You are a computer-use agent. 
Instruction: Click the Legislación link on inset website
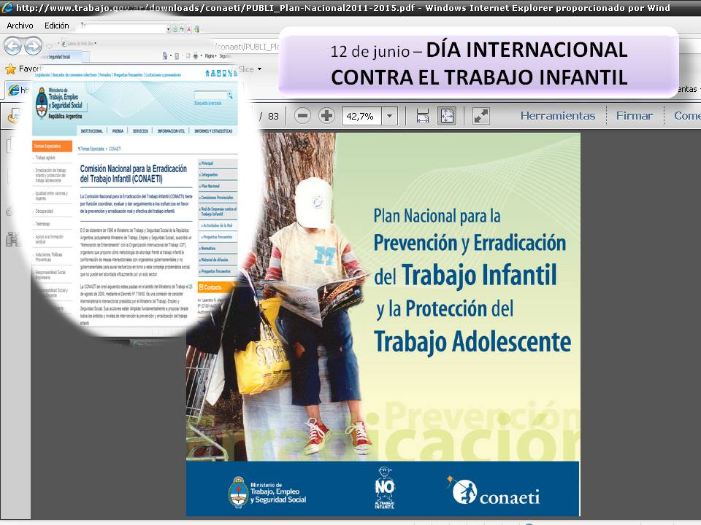click(x=42, y=75)
